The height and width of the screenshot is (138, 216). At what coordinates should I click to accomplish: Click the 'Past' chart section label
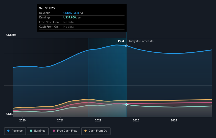(x=121, y=41)
